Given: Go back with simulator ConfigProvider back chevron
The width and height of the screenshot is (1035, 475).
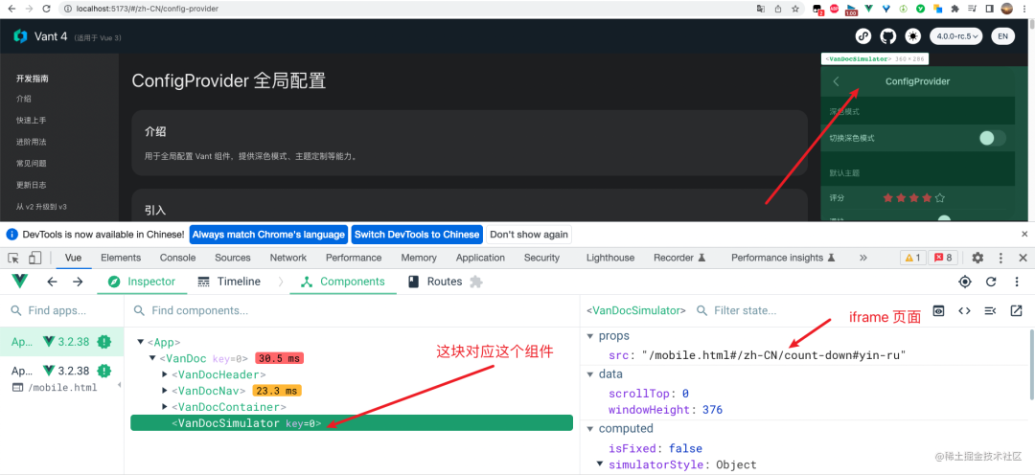Looking at the screenshot, I should click(x=837, y=81).
